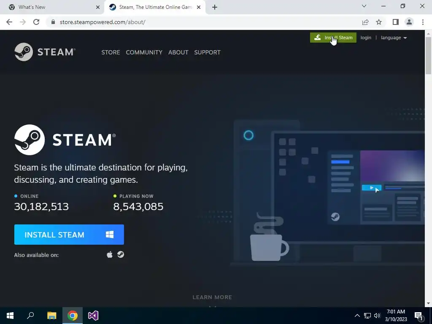Open the STORE menu
432x324 pixels.
111,52
